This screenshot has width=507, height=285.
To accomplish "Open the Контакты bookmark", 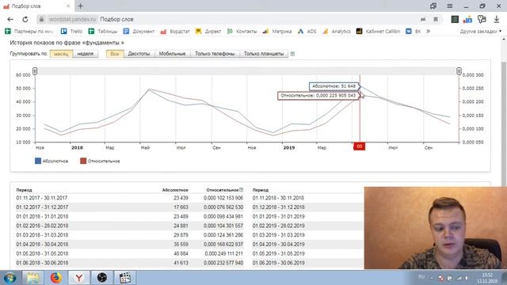I will [242, 32].
